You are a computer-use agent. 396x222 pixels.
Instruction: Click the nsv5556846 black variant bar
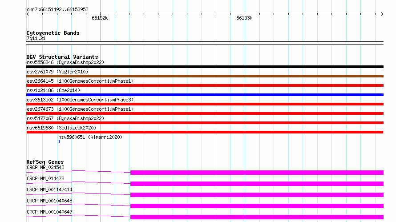205,67
